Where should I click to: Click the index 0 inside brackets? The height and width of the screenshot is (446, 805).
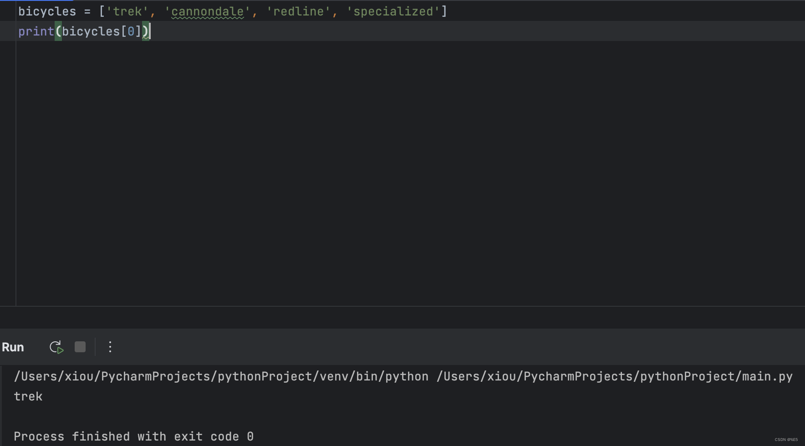pos(131,31)
